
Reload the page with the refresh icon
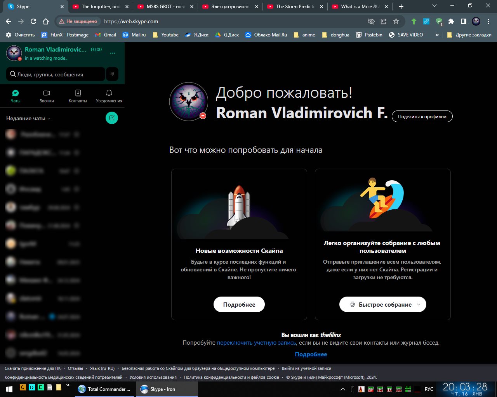click(33, 21)
